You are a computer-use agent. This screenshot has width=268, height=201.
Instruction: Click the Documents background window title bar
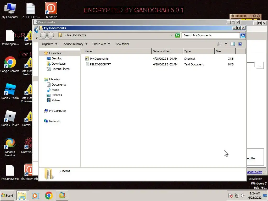tap(130, 22)
